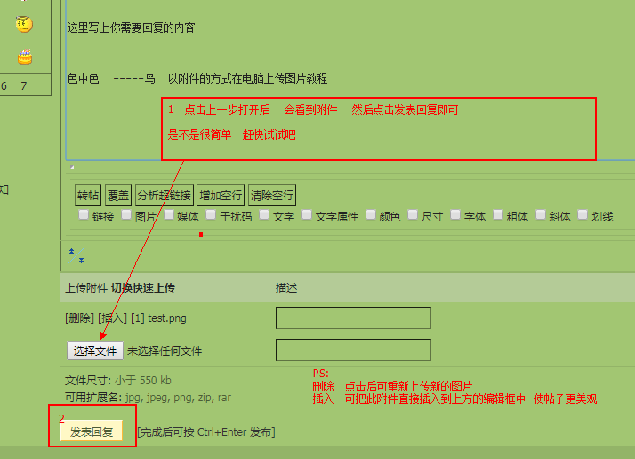The width and height of the screenshot is (635, 459).
Task: Check the 文字 checkbox
Action: 264,214
